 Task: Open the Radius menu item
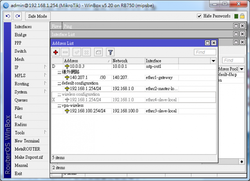coord(30,124)
